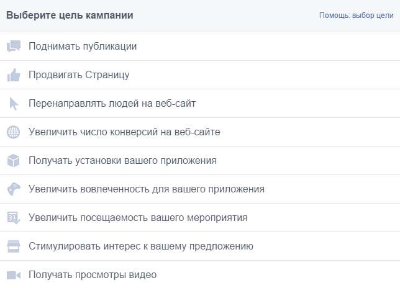Pick 'Увеличить вовлеченность для вашего приложения'
The width and height of the screenshot is (400, 288).
pyautogui.click(x=147, y=189)
